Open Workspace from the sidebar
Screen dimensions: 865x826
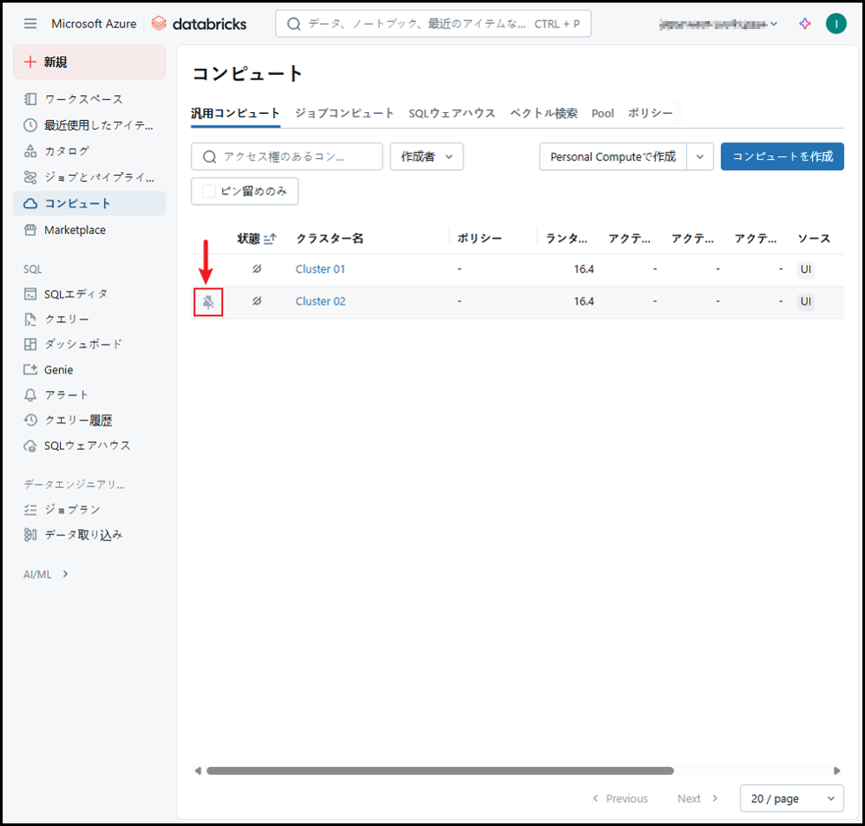83,99
